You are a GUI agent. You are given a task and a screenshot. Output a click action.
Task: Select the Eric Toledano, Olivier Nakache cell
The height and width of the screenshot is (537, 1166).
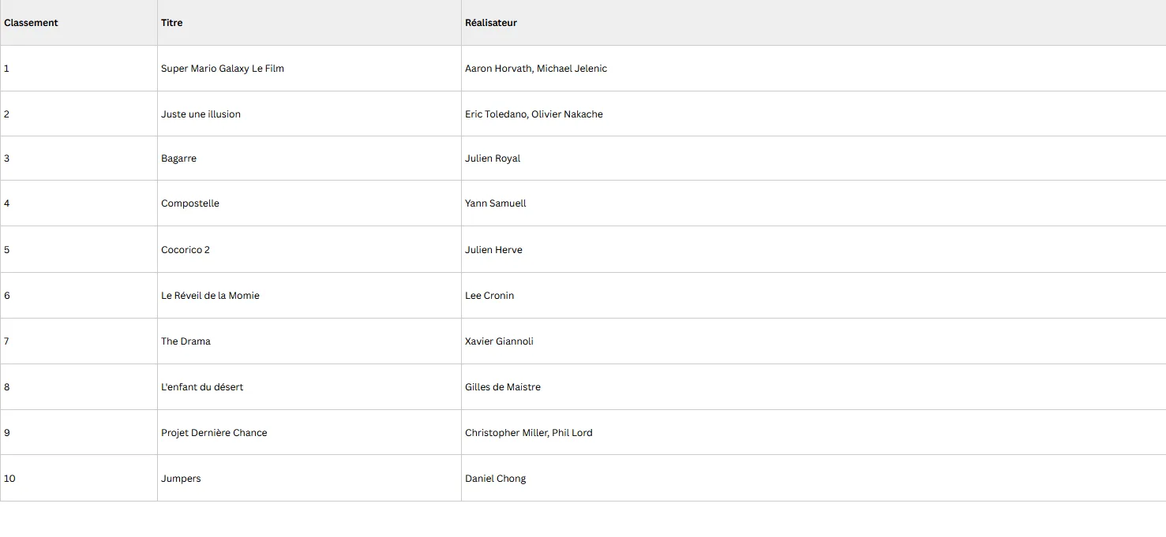pyautogui.click(x=534, y=114)
